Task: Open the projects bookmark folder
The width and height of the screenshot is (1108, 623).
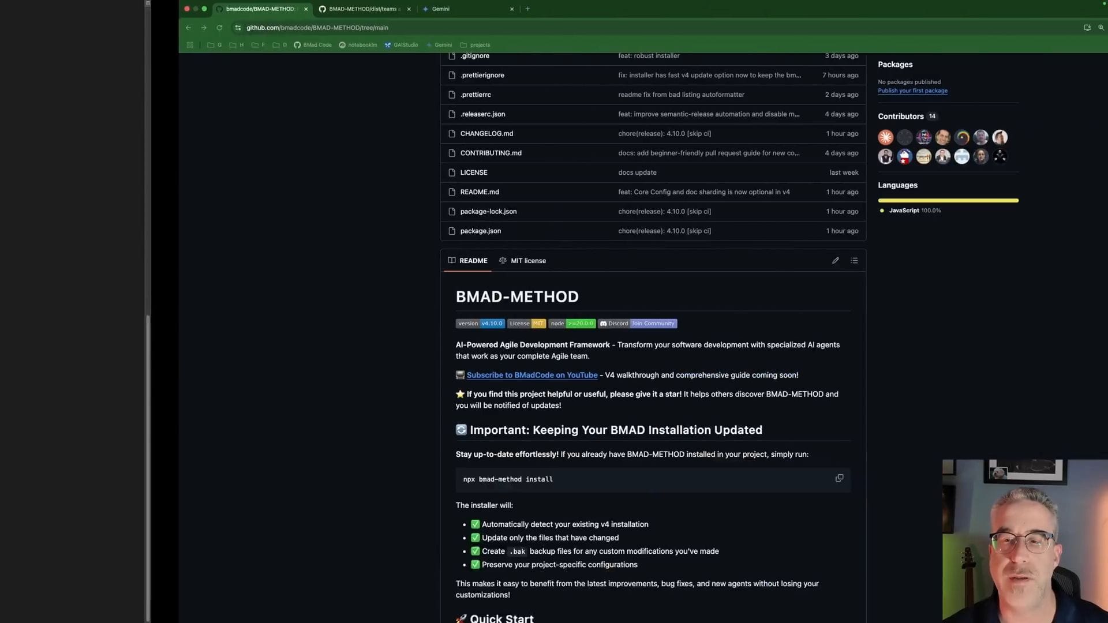Action: pos(475,45)
